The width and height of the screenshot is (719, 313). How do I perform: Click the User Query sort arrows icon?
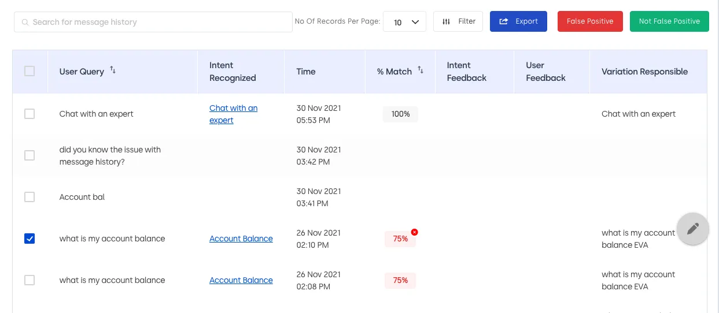[113, 70]
